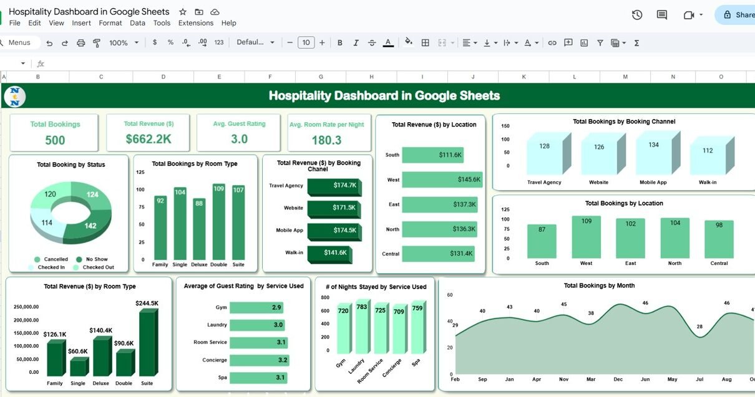Open the Extensions menu
The width and height of the screenshot is (755, 397).
(x=196, y=23)
